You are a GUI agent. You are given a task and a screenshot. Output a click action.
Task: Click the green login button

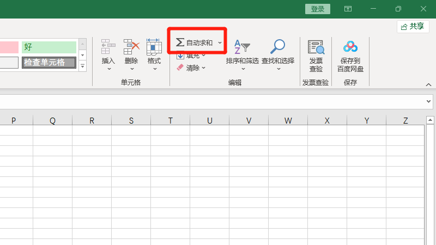[x=318, y=9]
